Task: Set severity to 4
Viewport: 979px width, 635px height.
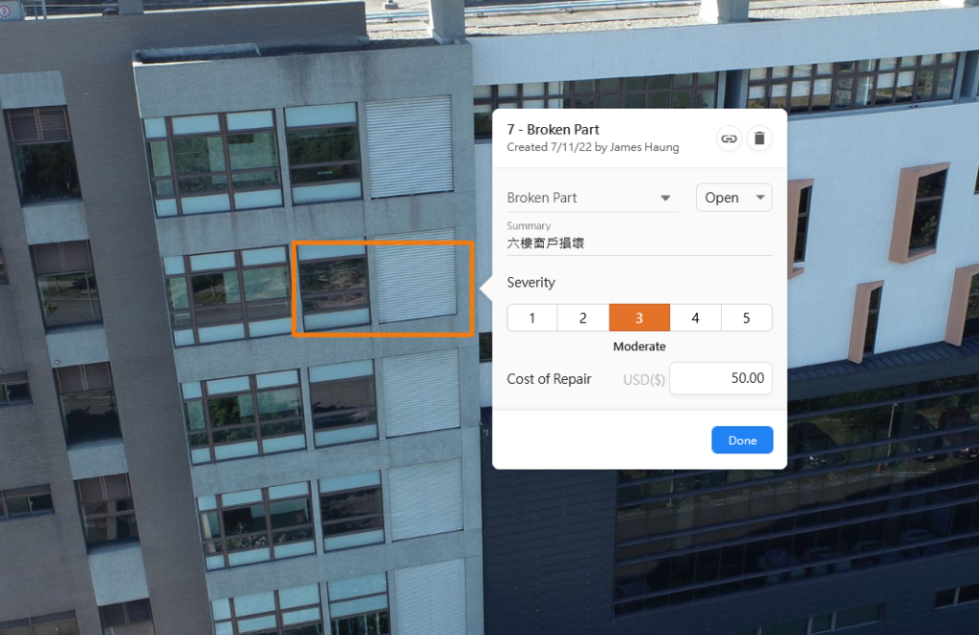Action: coord(696,318)
